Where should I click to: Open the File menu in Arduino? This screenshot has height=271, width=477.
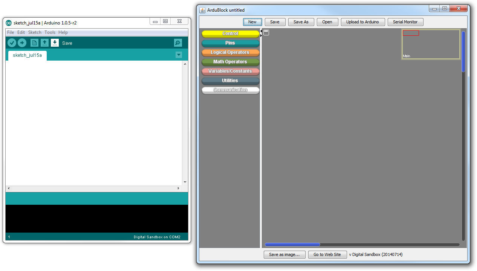(x=11, y=32)
